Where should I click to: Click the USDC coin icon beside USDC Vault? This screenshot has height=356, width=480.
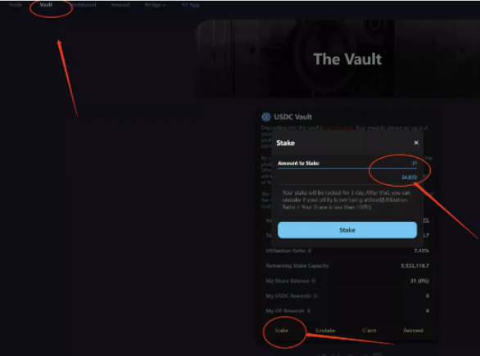click(x=266, y=117)
